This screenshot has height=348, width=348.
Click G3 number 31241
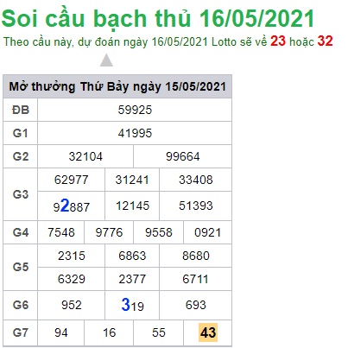(x=132, y=180)
